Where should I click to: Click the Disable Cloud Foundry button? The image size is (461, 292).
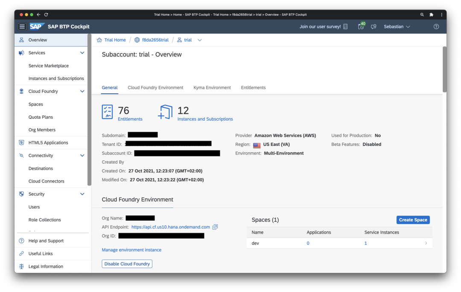click(127, 264)
